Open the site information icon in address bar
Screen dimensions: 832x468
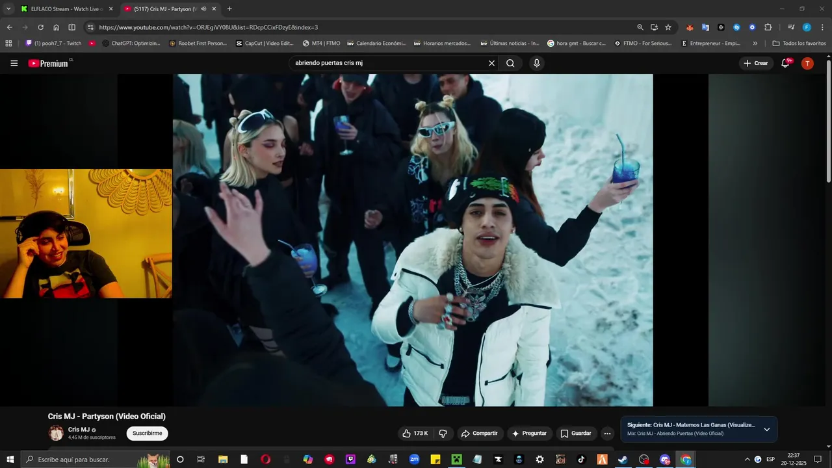pyautogui.click(x=90, y=27)
